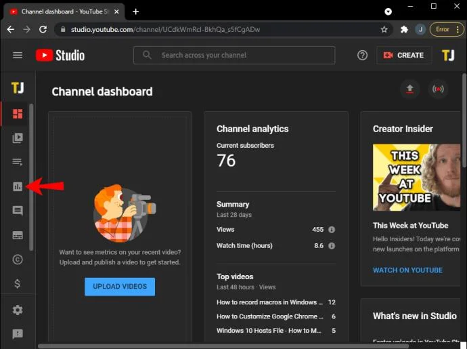Open the hamburger menu in Studio header
Viewport: 467px width, 349px height.
tap(18, 55)
